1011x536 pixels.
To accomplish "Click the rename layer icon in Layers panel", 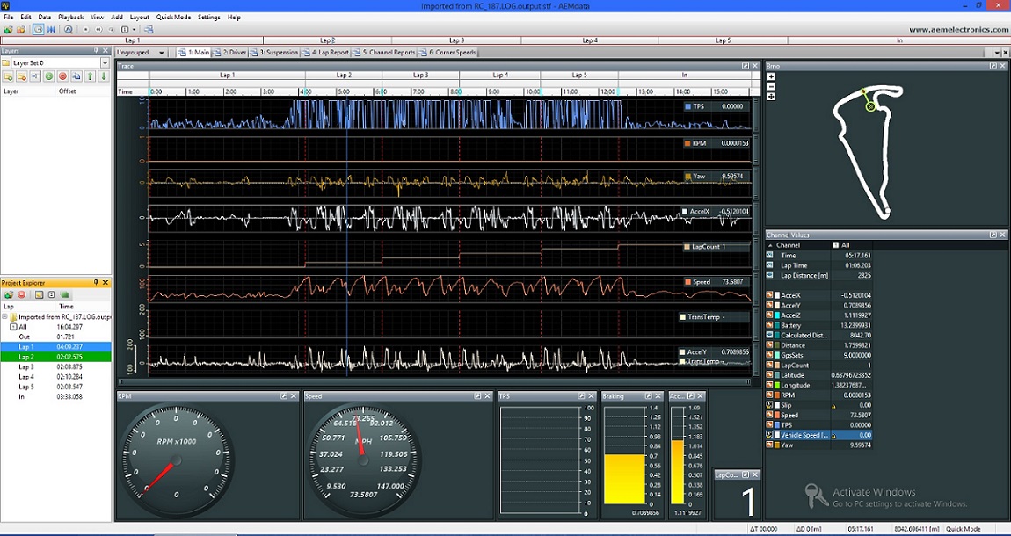I will point(35,76).
